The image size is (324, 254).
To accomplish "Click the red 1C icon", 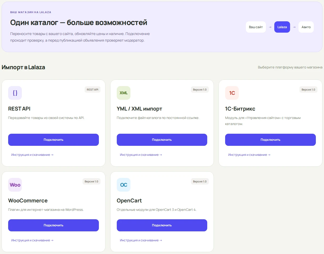I will pyautogui.click(x=232, y=93).
